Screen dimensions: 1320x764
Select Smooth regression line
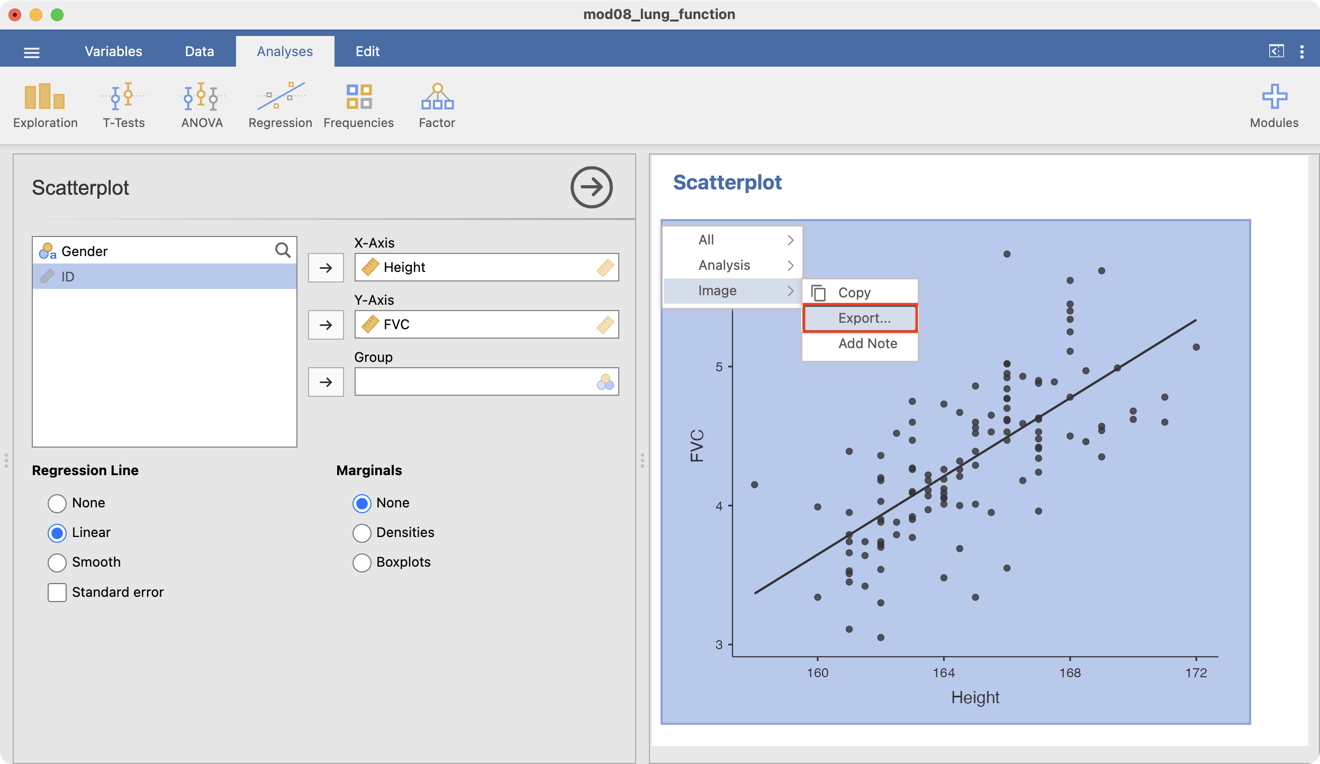pyautogui.click(x=57, y=562)
